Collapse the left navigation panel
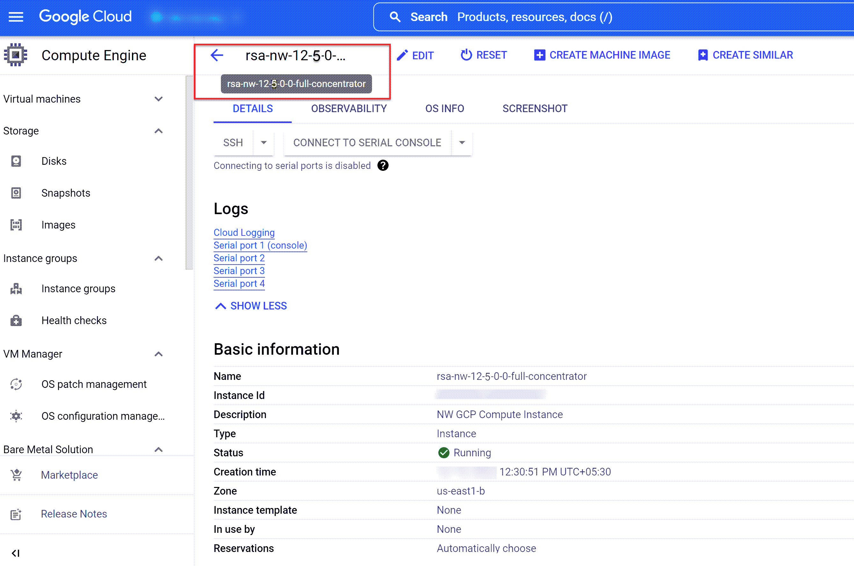Image resolution: width=854 pixels, height=566 pixels. coord(16,553)
